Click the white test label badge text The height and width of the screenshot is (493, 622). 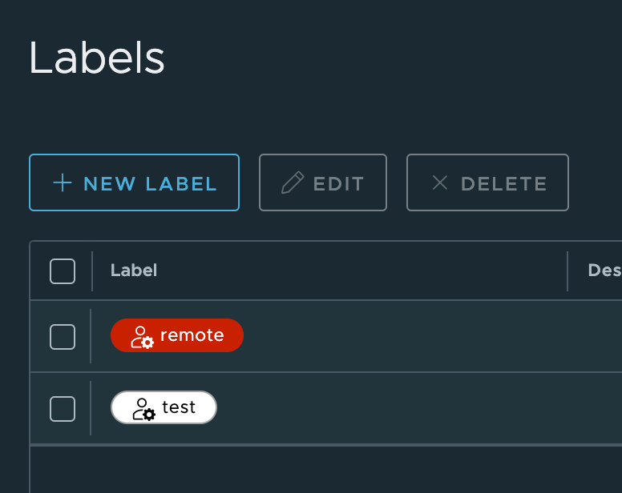(x=179, y=407)
